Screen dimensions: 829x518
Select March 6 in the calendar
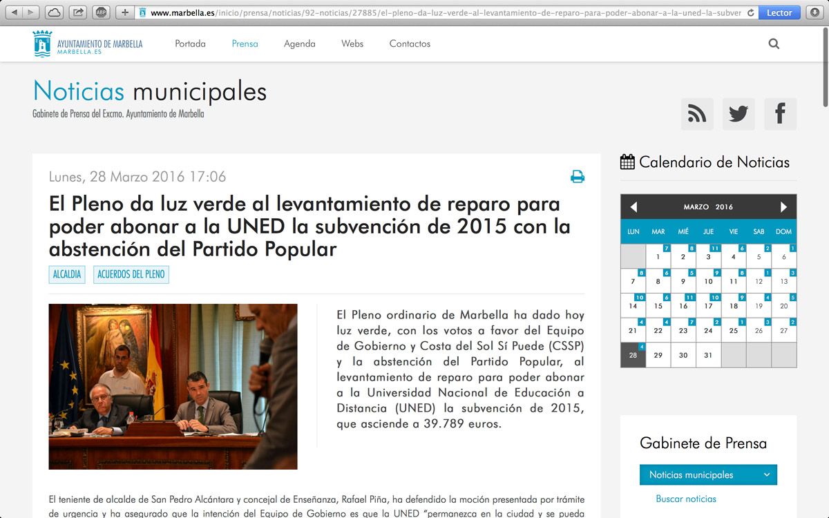(784, 256)
